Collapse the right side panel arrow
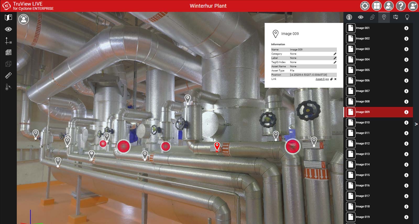The image size is (419, 224). pyautogui.click(x=416, y=124)
